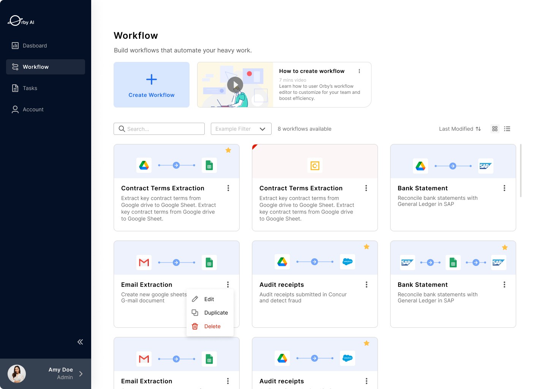Sort by Last Modified
Viewport: 547px width, 389px height.
[x=460, y=129]
